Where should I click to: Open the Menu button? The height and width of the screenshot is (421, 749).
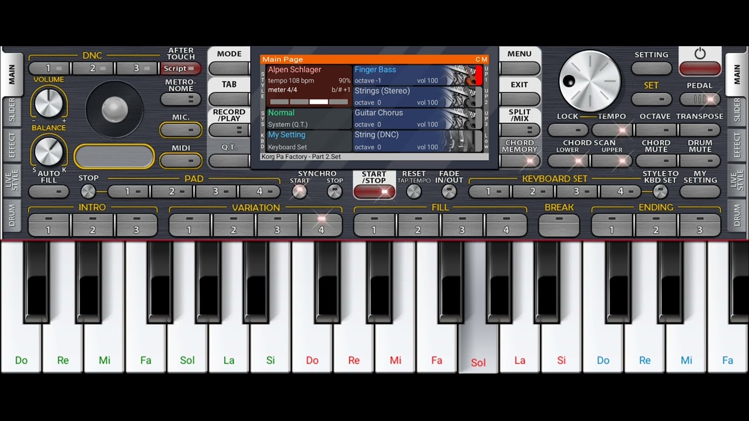click(x=520, y=68)
